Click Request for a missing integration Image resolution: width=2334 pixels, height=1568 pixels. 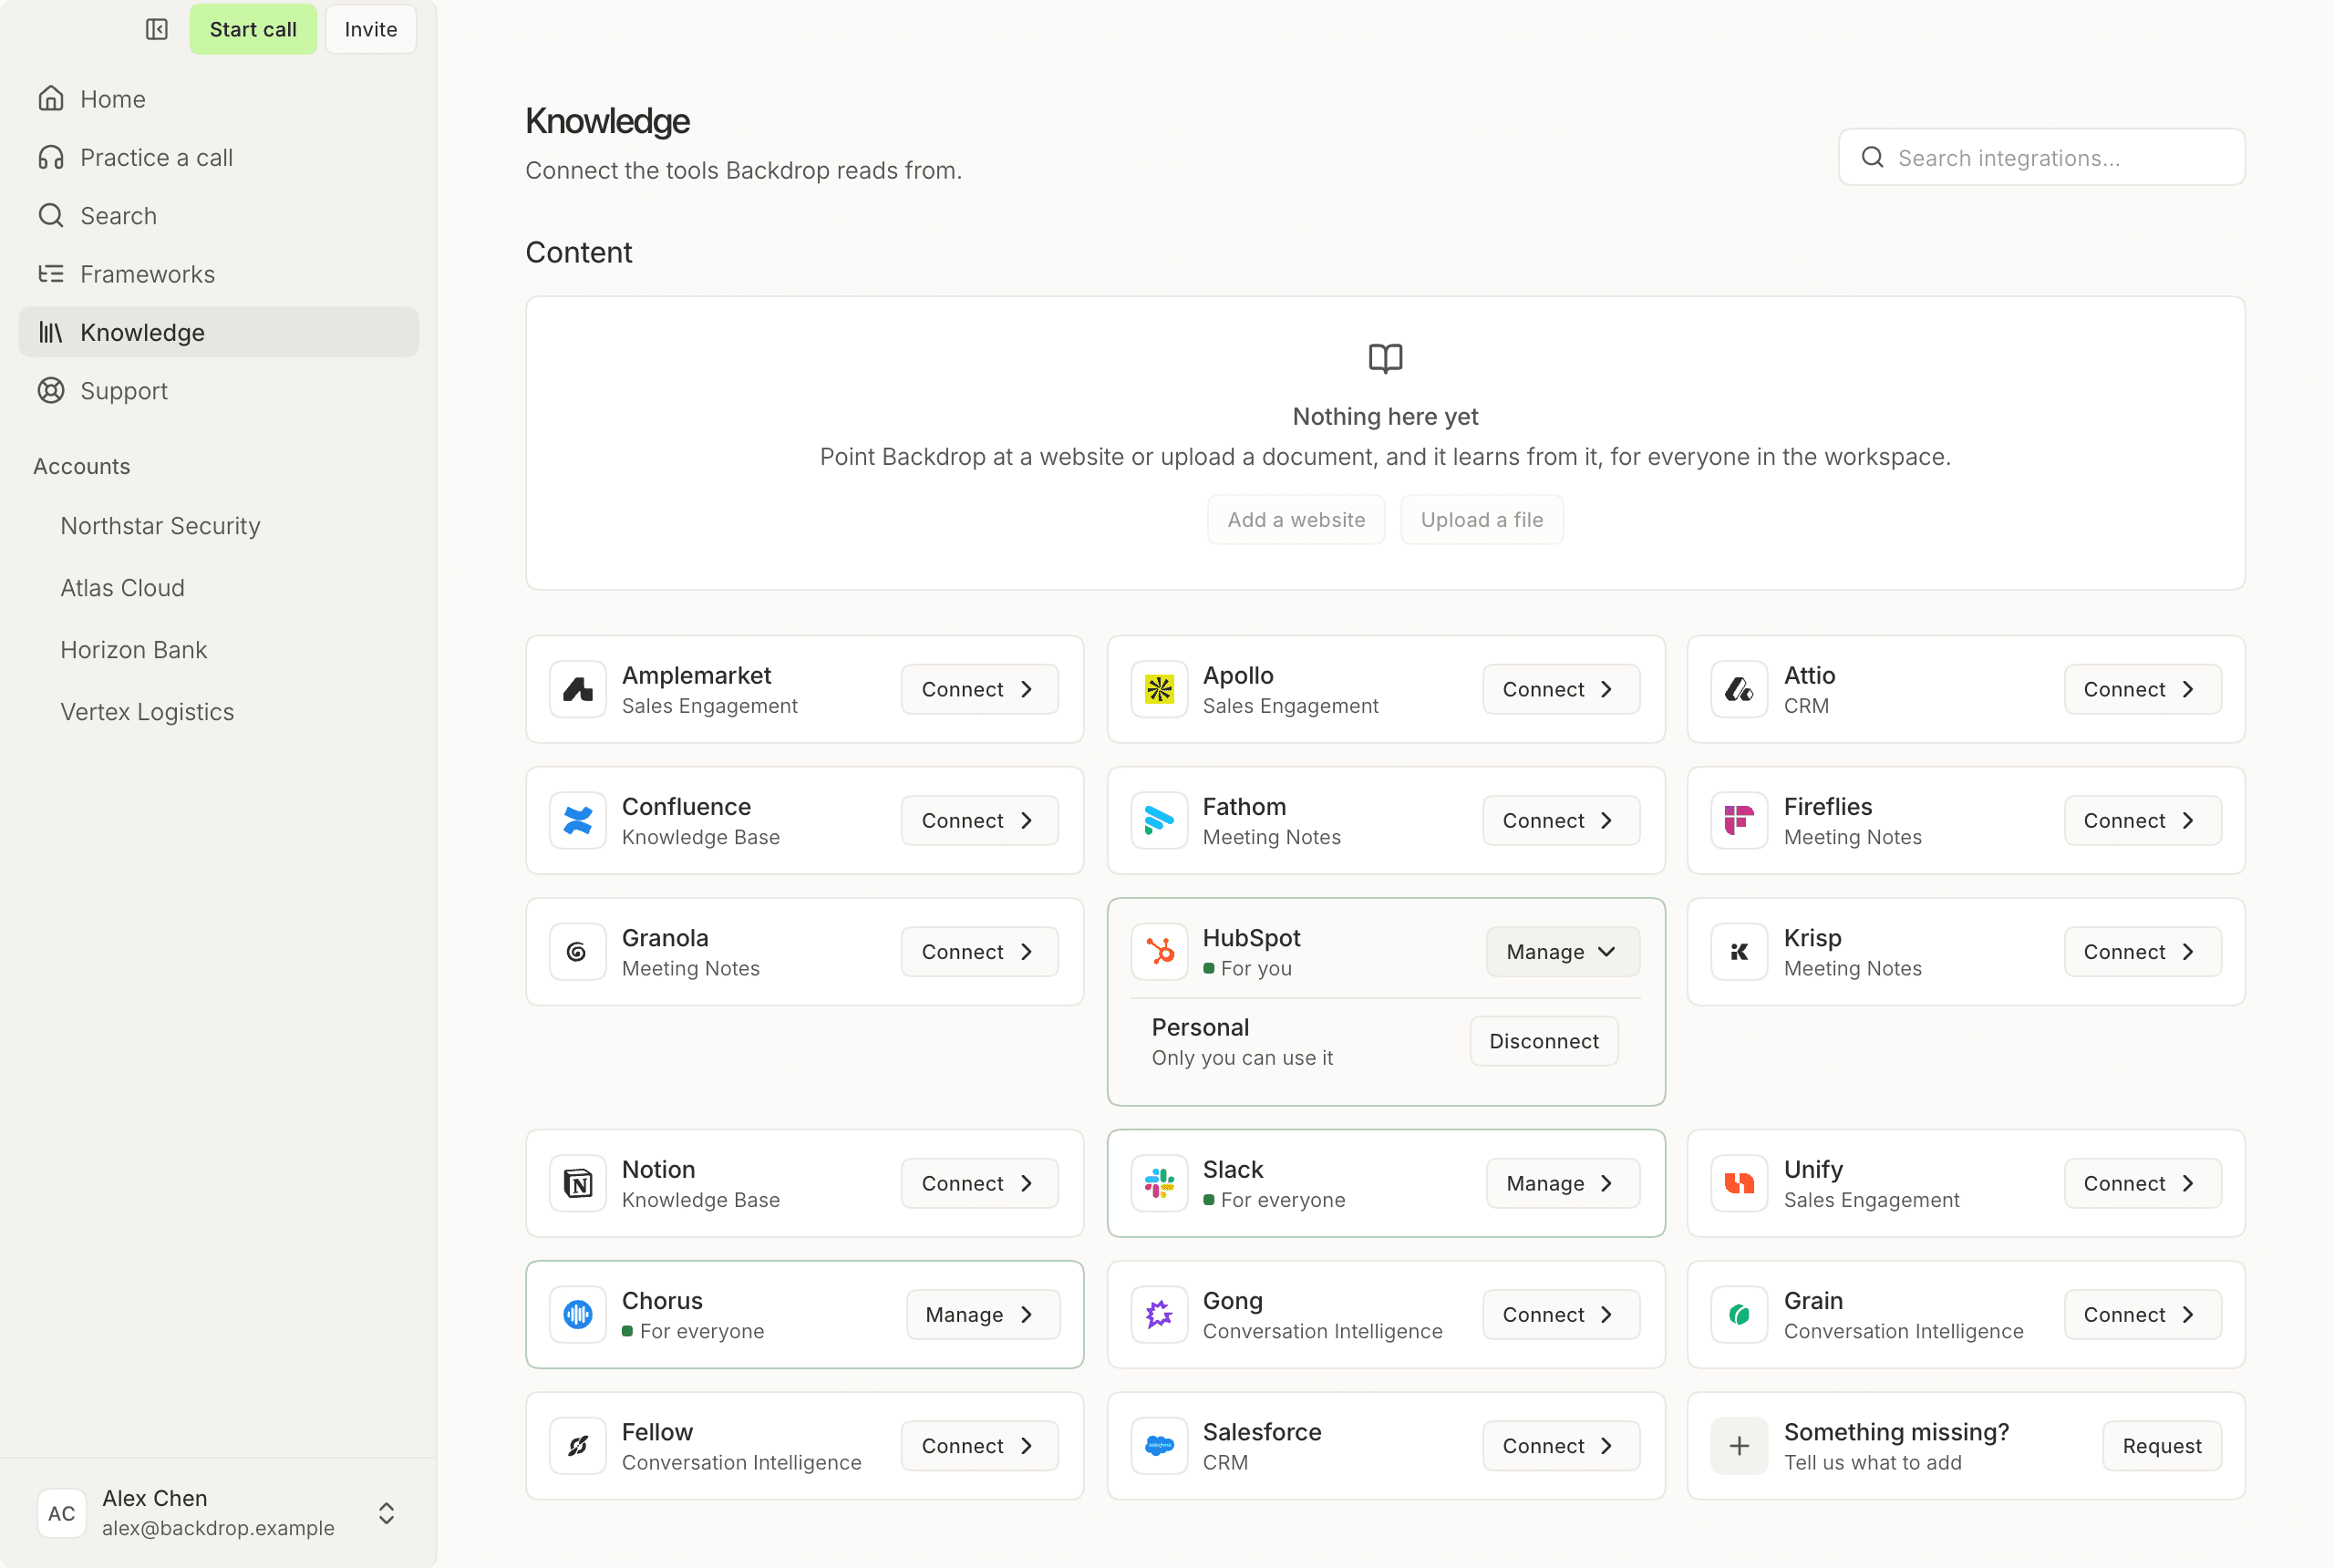click(x=2162, y=1446)
